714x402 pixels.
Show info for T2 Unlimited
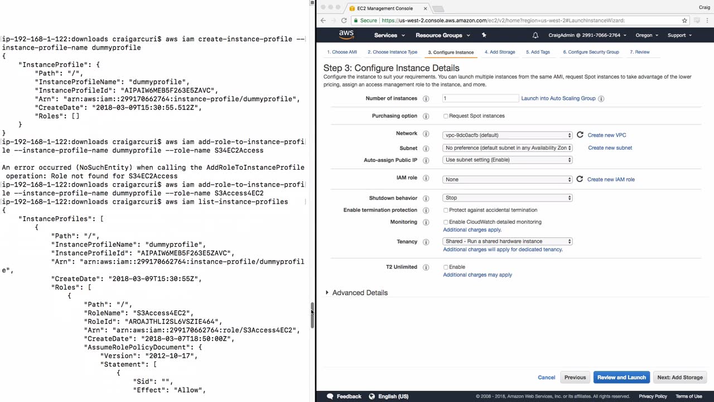(x=426, y=267)
